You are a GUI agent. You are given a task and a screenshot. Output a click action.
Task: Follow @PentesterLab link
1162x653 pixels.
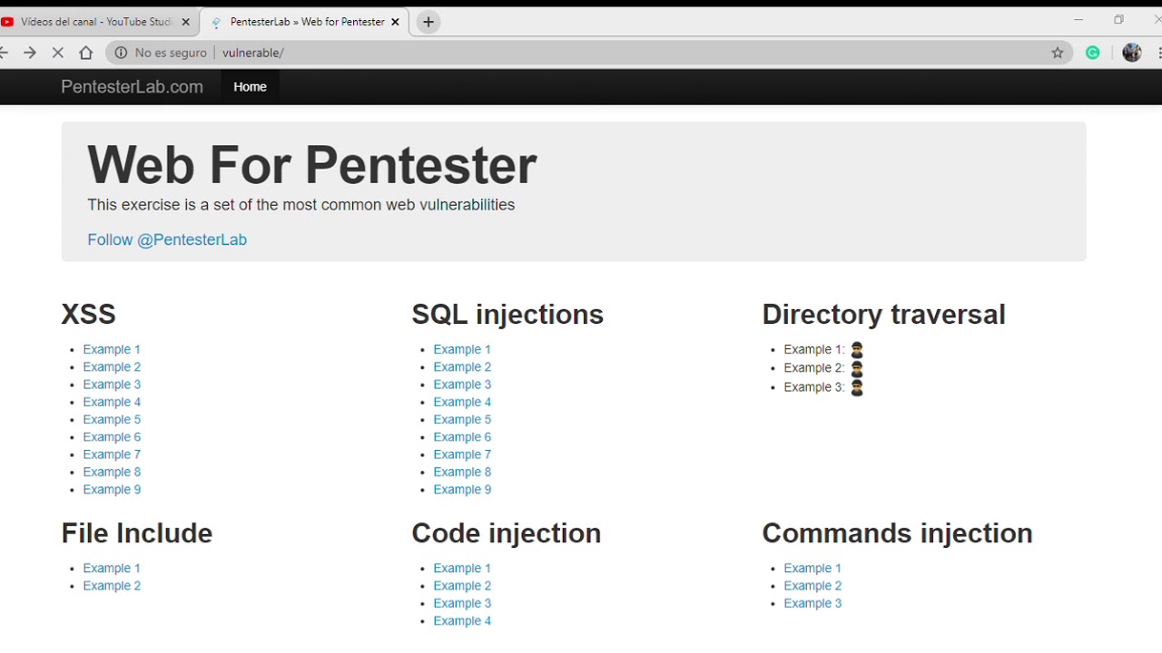167,239
